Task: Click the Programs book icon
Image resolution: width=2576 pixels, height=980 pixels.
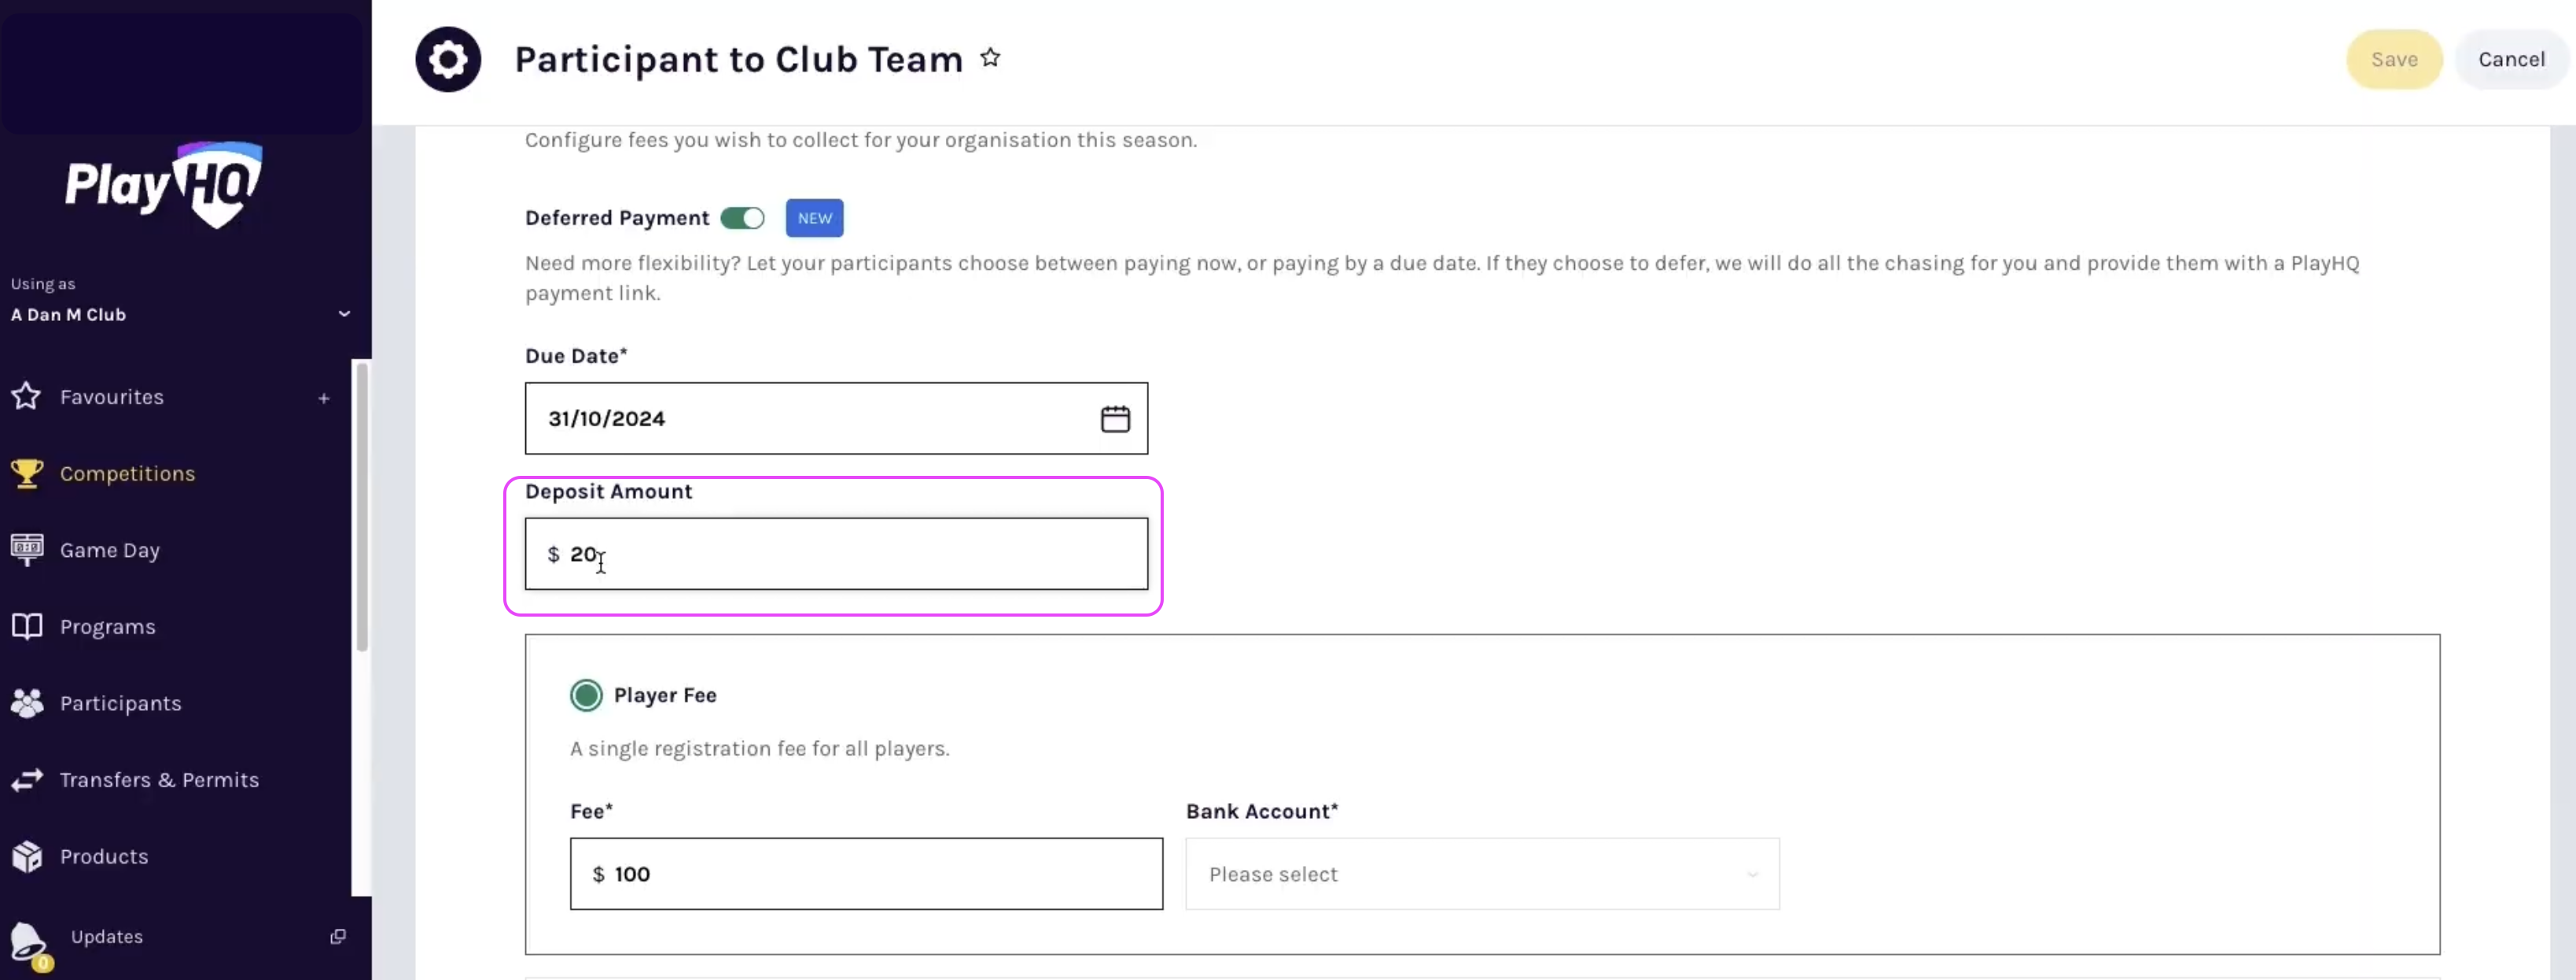Action: 27,626
